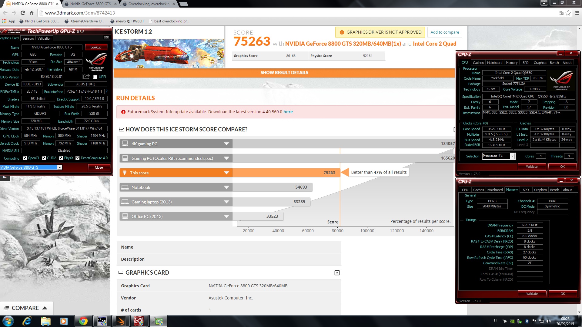The width and height of the screenshot is (582, 327).
Task: Open the ROG CPU-Z taskbar icon
Action: click(139, 321)
